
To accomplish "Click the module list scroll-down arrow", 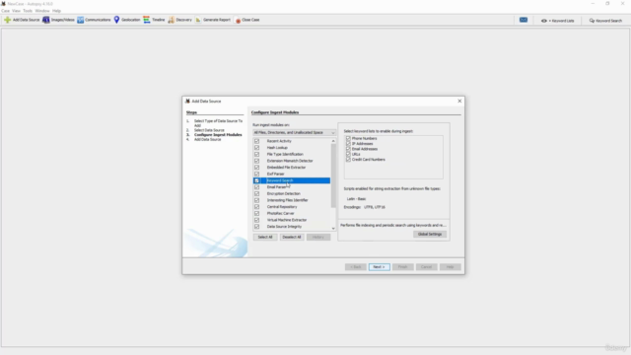I will click(x=333, y=228).
